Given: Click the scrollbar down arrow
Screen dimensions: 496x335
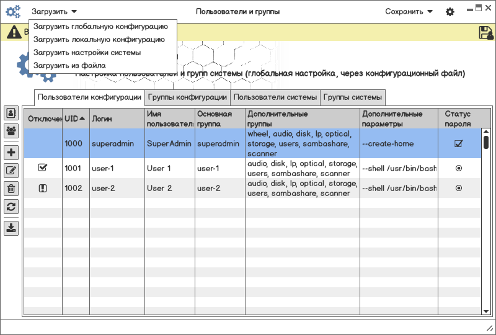Looking at the screenshot, I should pyautogui.click(x=486, y=311).
